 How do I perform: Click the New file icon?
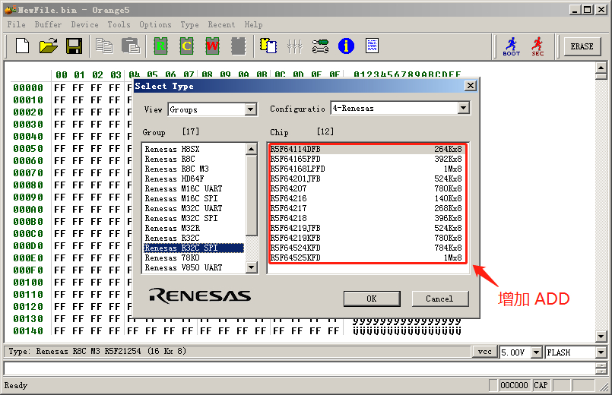coord(22,46)
